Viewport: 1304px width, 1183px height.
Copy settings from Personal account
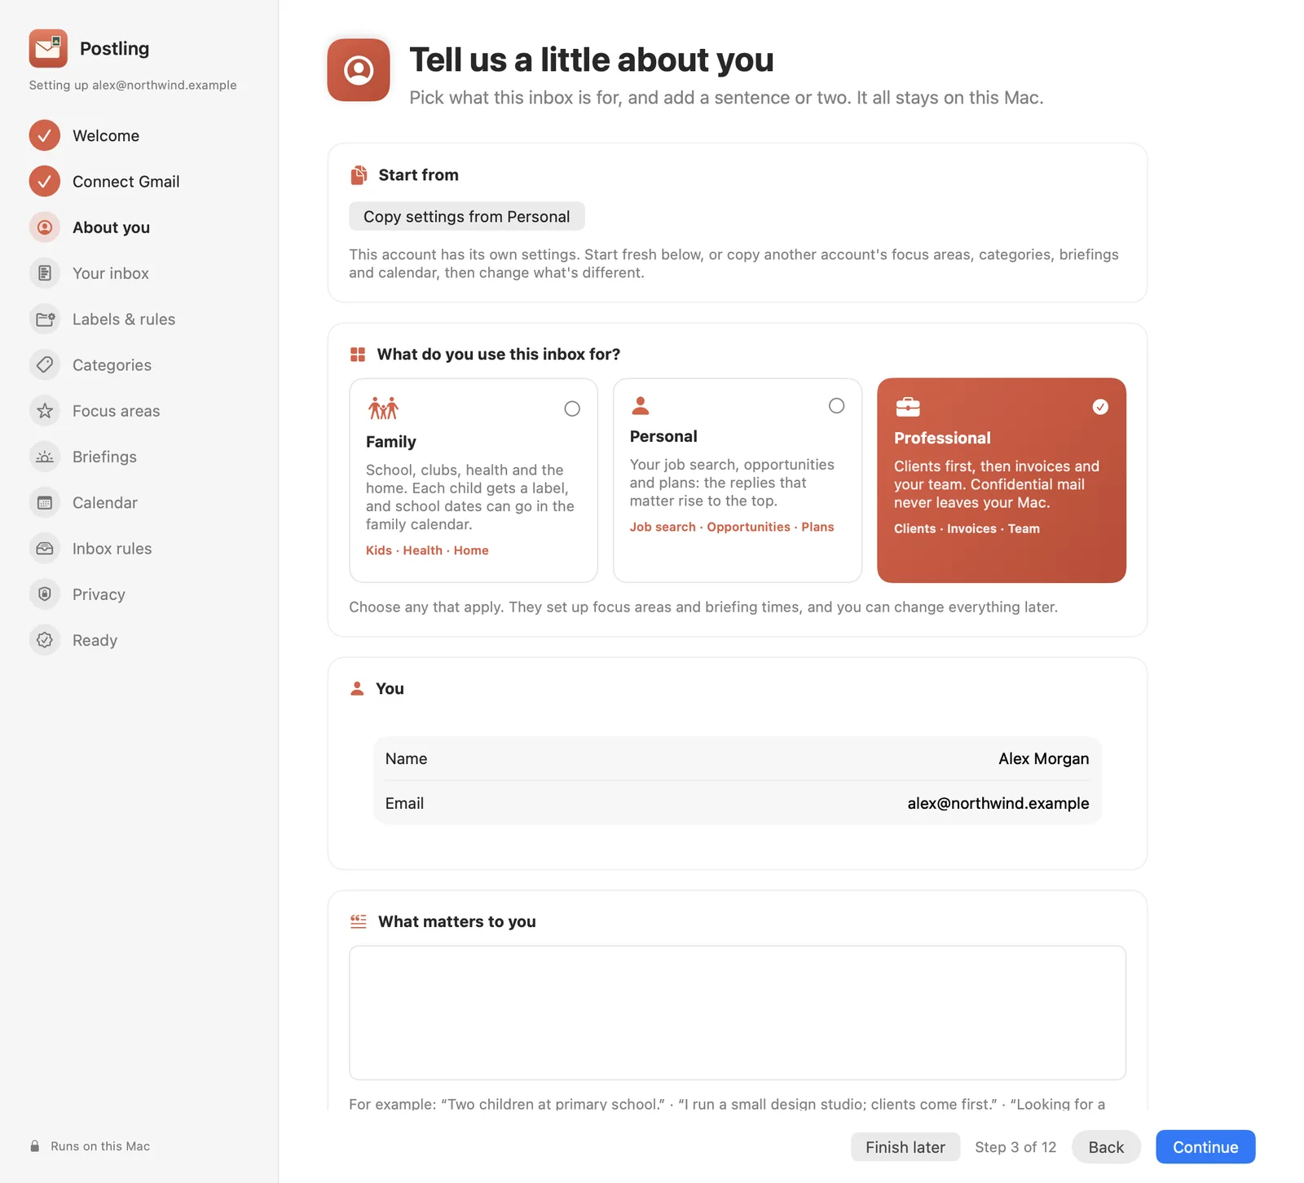(x=467, y=216)
